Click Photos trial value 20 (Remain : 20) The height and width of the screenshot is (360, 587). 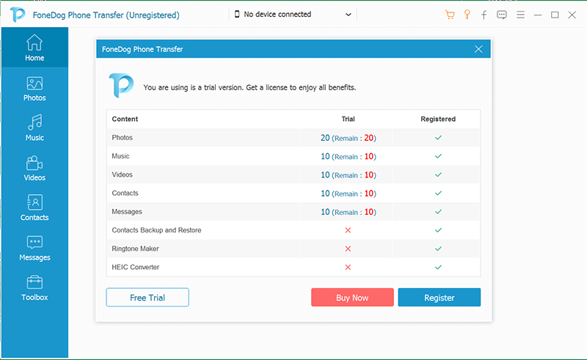coord(348,138)
